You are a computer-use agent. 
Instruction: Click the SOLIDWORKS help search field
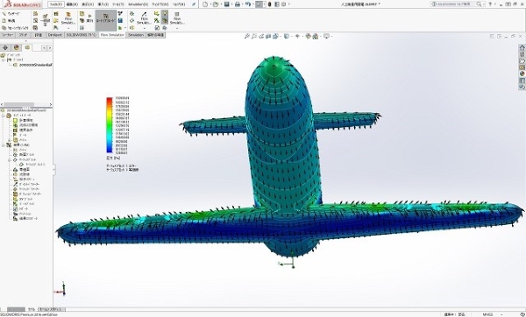click(x=453, y=4)
